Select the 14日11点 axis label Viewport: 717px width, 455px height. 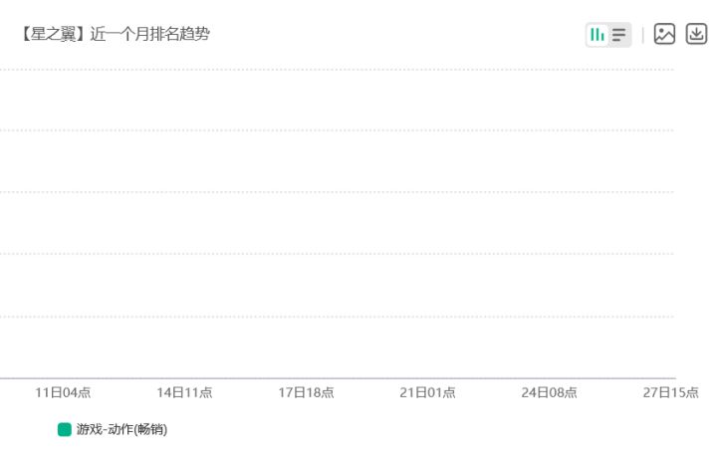(x=184, y=392)
